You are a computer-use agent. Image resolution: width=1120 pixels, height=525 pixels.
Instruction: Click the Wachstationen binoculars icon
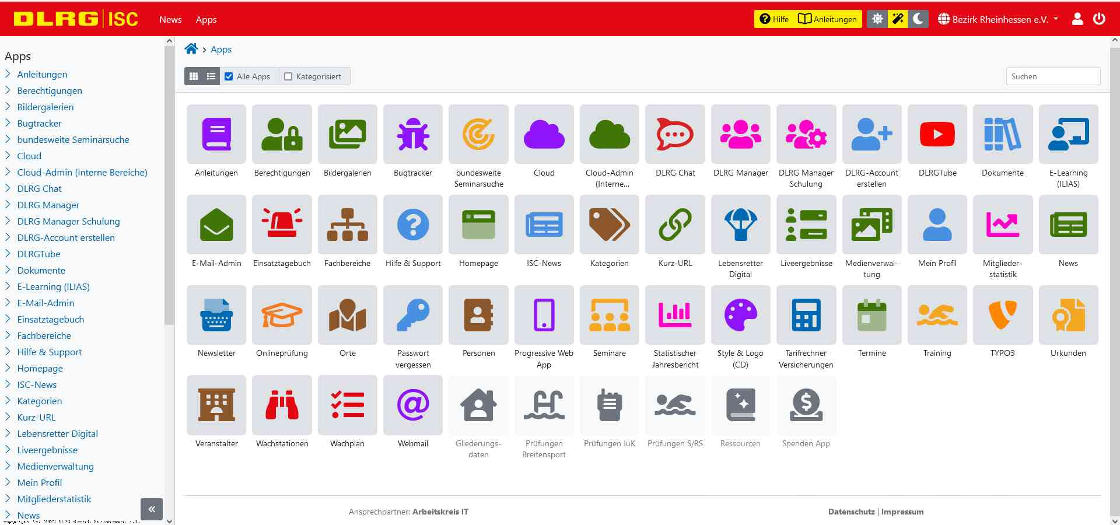point(282,405)
